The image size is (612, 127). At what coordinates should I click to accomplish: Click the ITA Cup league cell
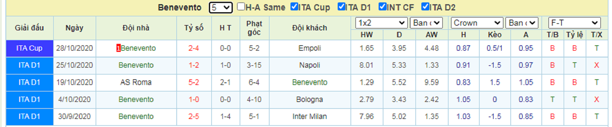point(30,48)
